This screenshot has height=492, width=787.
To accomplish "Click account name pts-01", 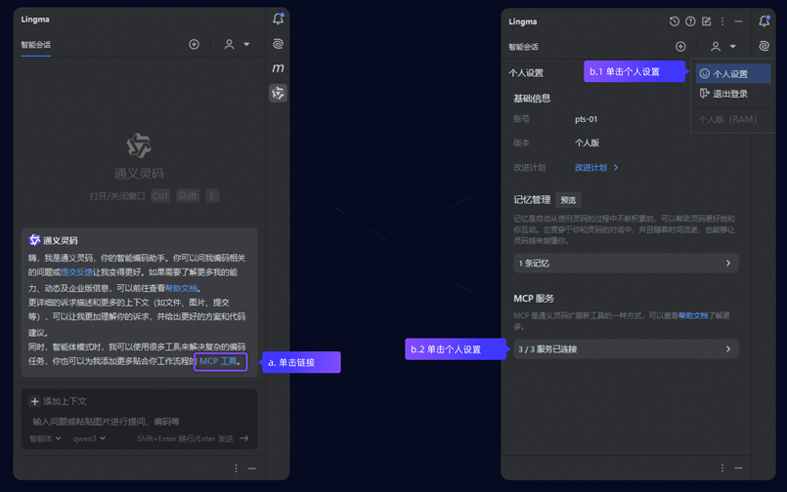I will coord(587,119).
